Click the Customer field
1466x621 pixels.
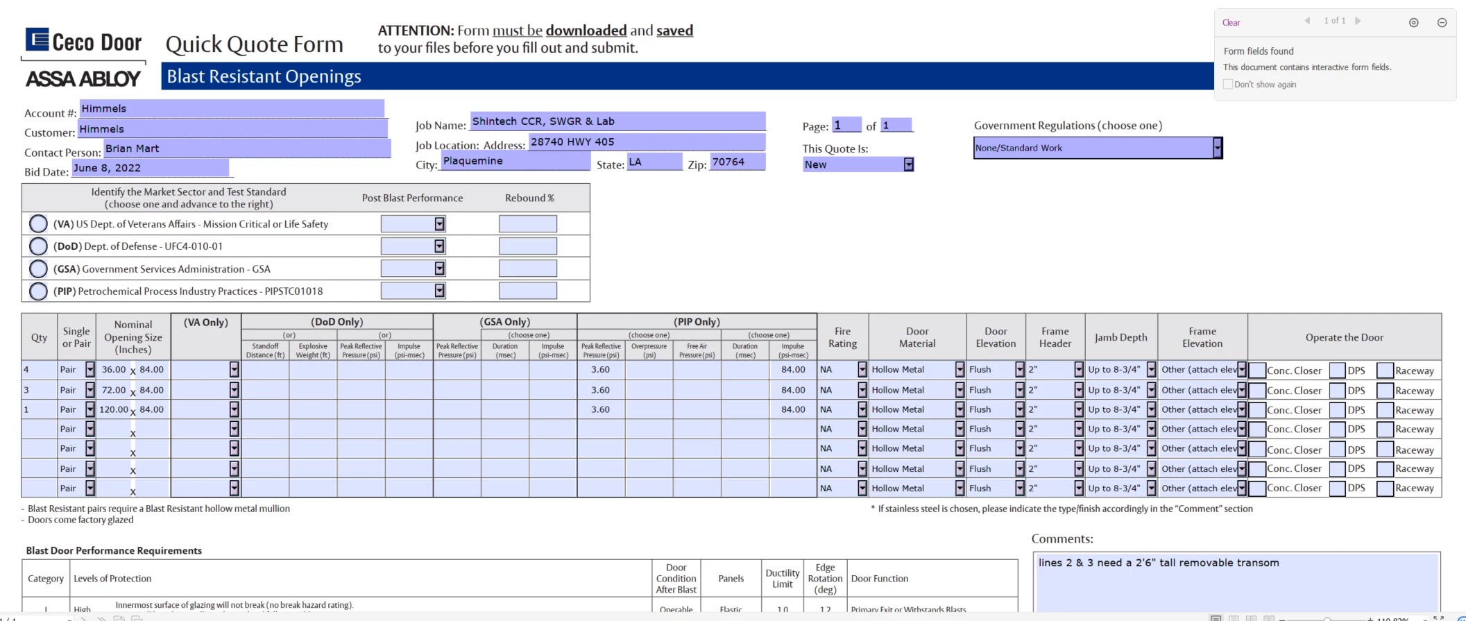pyautogui.click(x=232, y=129)
